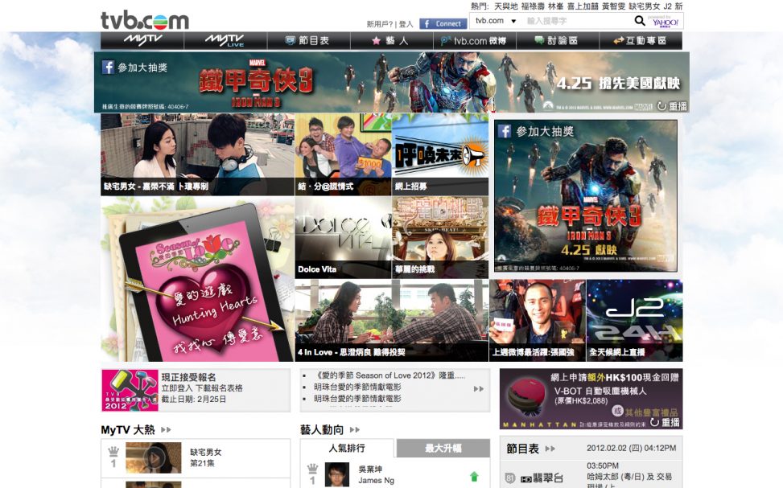Click the Iron Man 3 top banner
This screenshot has height=488, width=783.
click(x=391, y=82)
